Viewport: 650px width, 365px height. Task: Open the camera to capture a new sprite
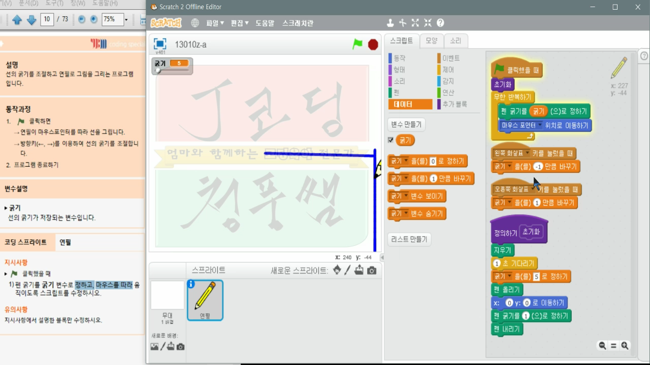[x=372, y=271]
